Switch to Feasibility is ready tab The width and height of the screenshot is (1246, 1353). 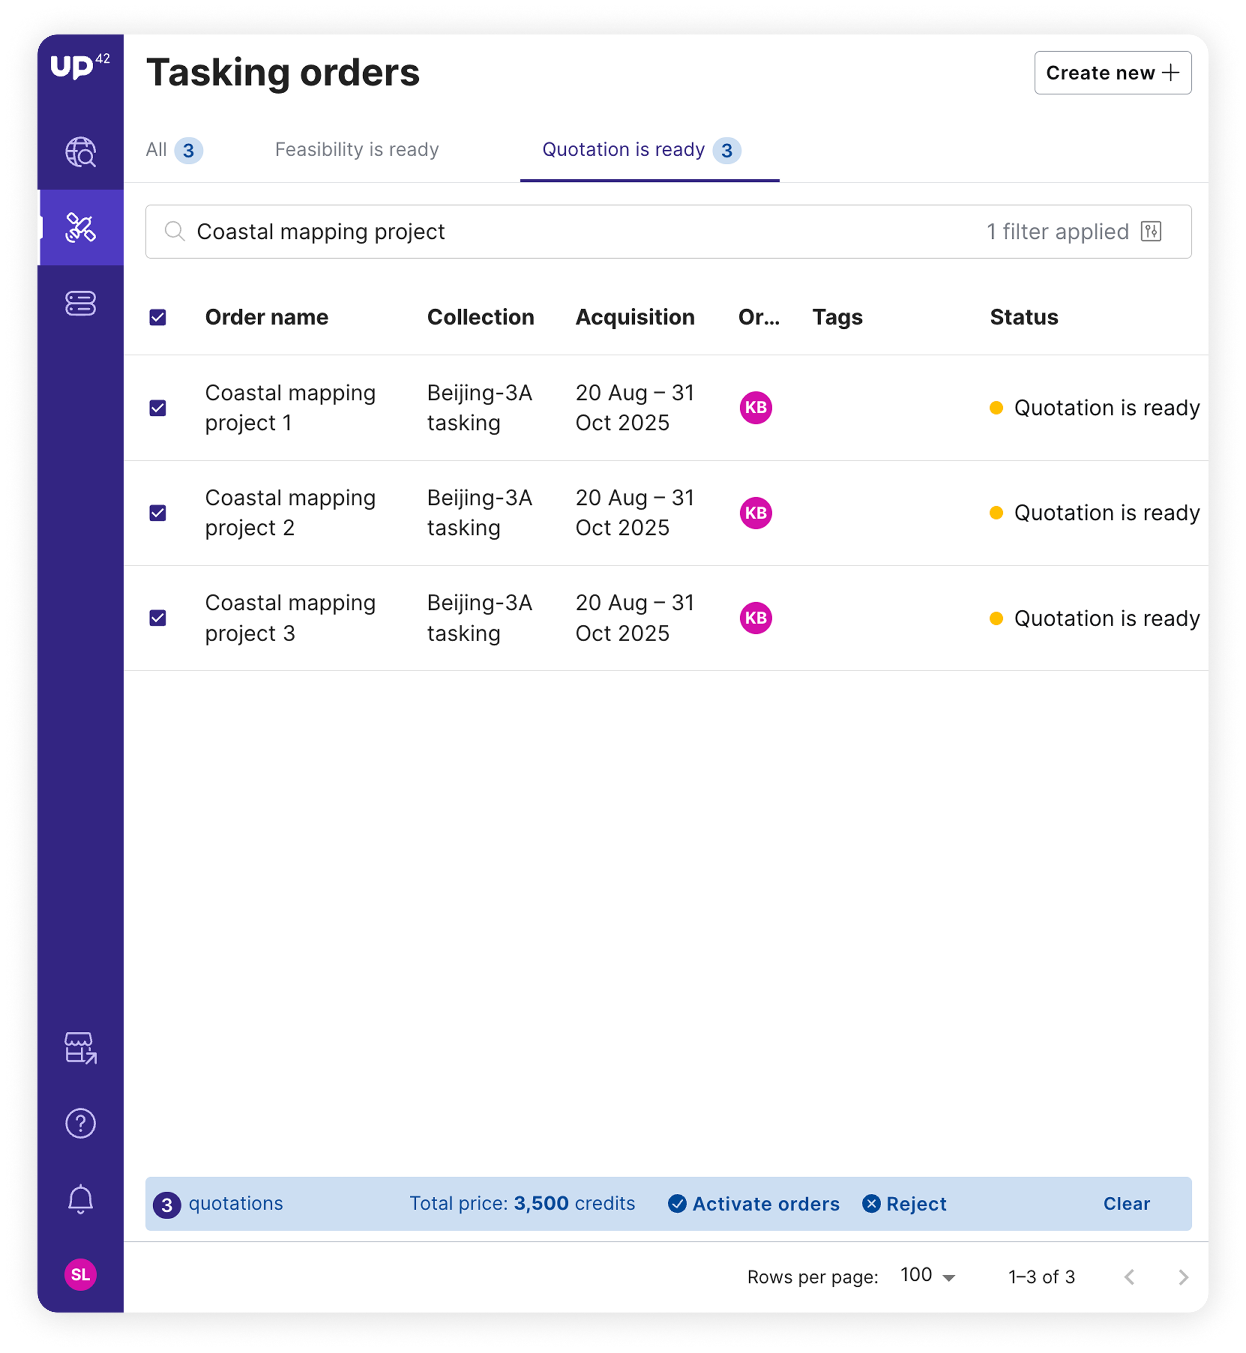click(x=357, y=150)
